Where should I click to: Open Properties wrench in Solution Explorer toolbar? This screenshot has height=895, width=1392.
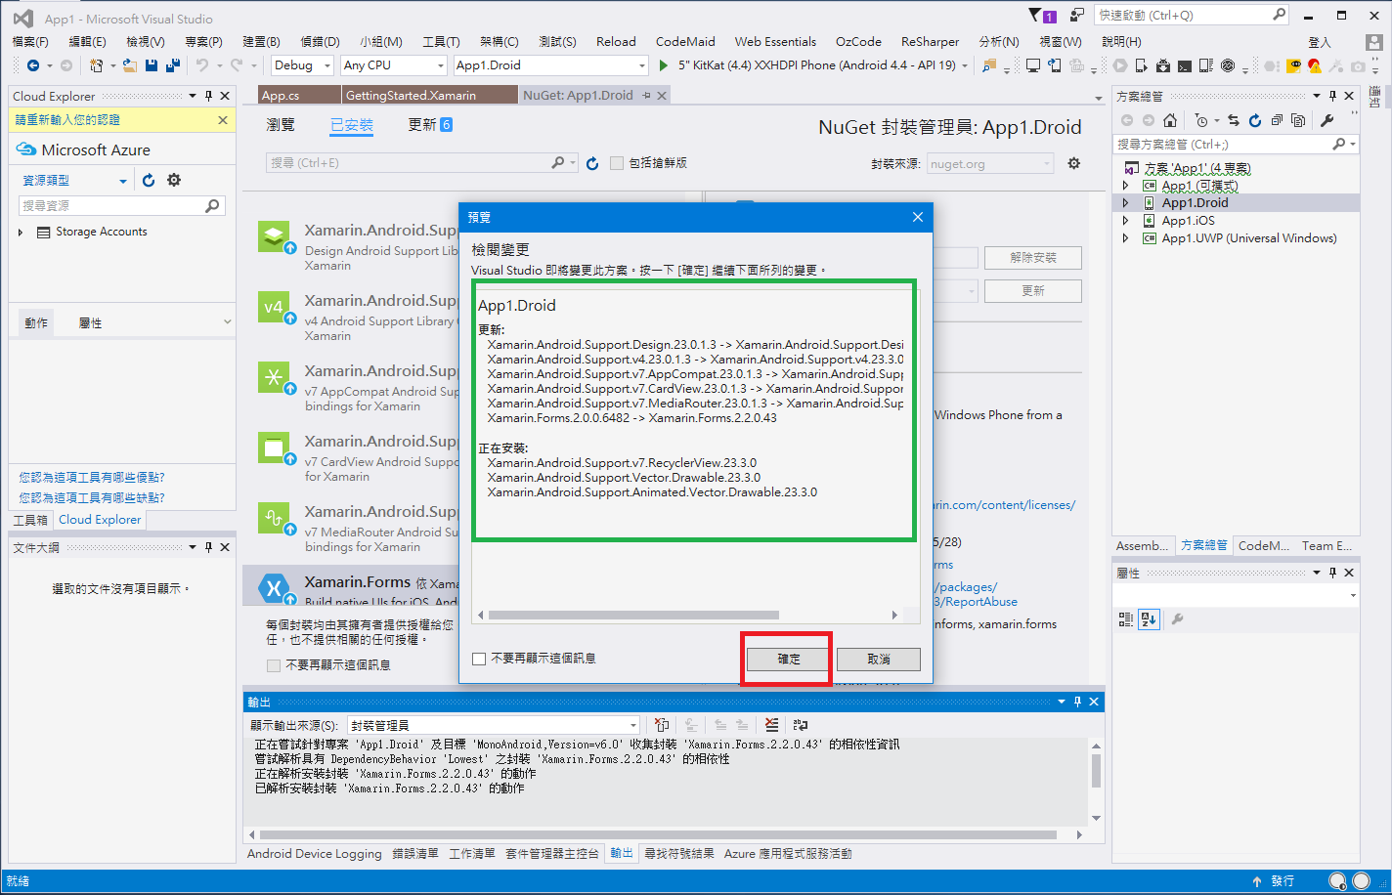pyautogui.click(x=1327, y=120)
